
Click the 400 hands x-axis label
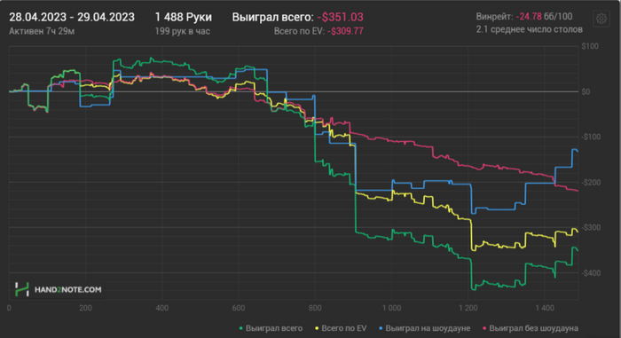click(x=162, y=308)
